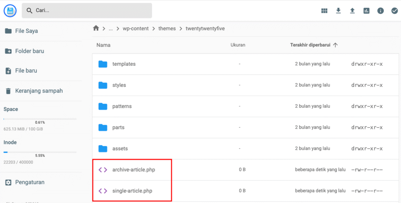Image resolution: width=401 pixels, height=203 pixels.
Task: Click the Pengaturan gear icon
Action: 8,182
